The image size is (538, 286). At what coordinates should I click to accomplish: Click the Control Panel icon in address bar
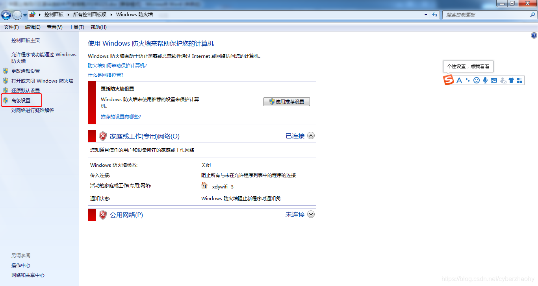click(x=33, y=15)
